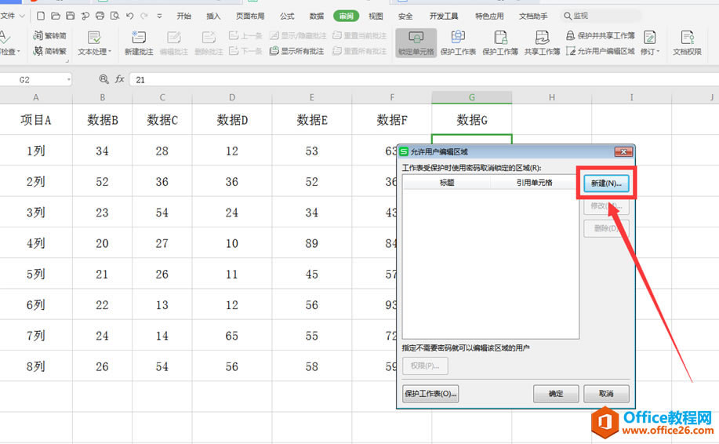This screenshot has height=444, width=719.
Task: Open the 文件 menu dropdown
Action: [x=13, y=16]
